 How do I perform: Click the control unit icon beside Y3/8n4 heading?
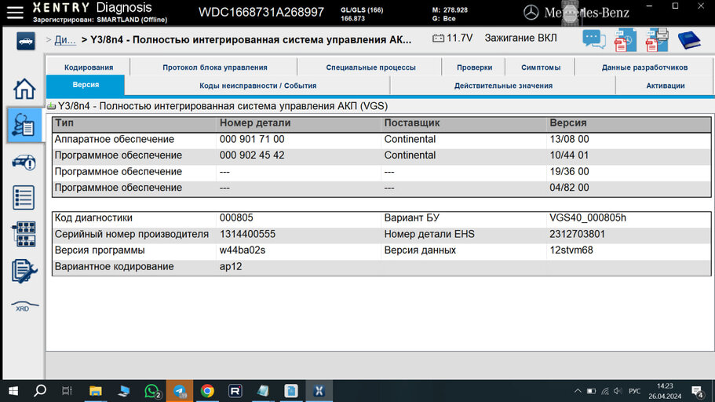point(51,106)
